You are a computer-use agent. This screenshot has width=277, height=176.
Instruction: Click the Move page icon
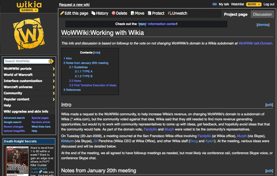[x=133, y=13]
